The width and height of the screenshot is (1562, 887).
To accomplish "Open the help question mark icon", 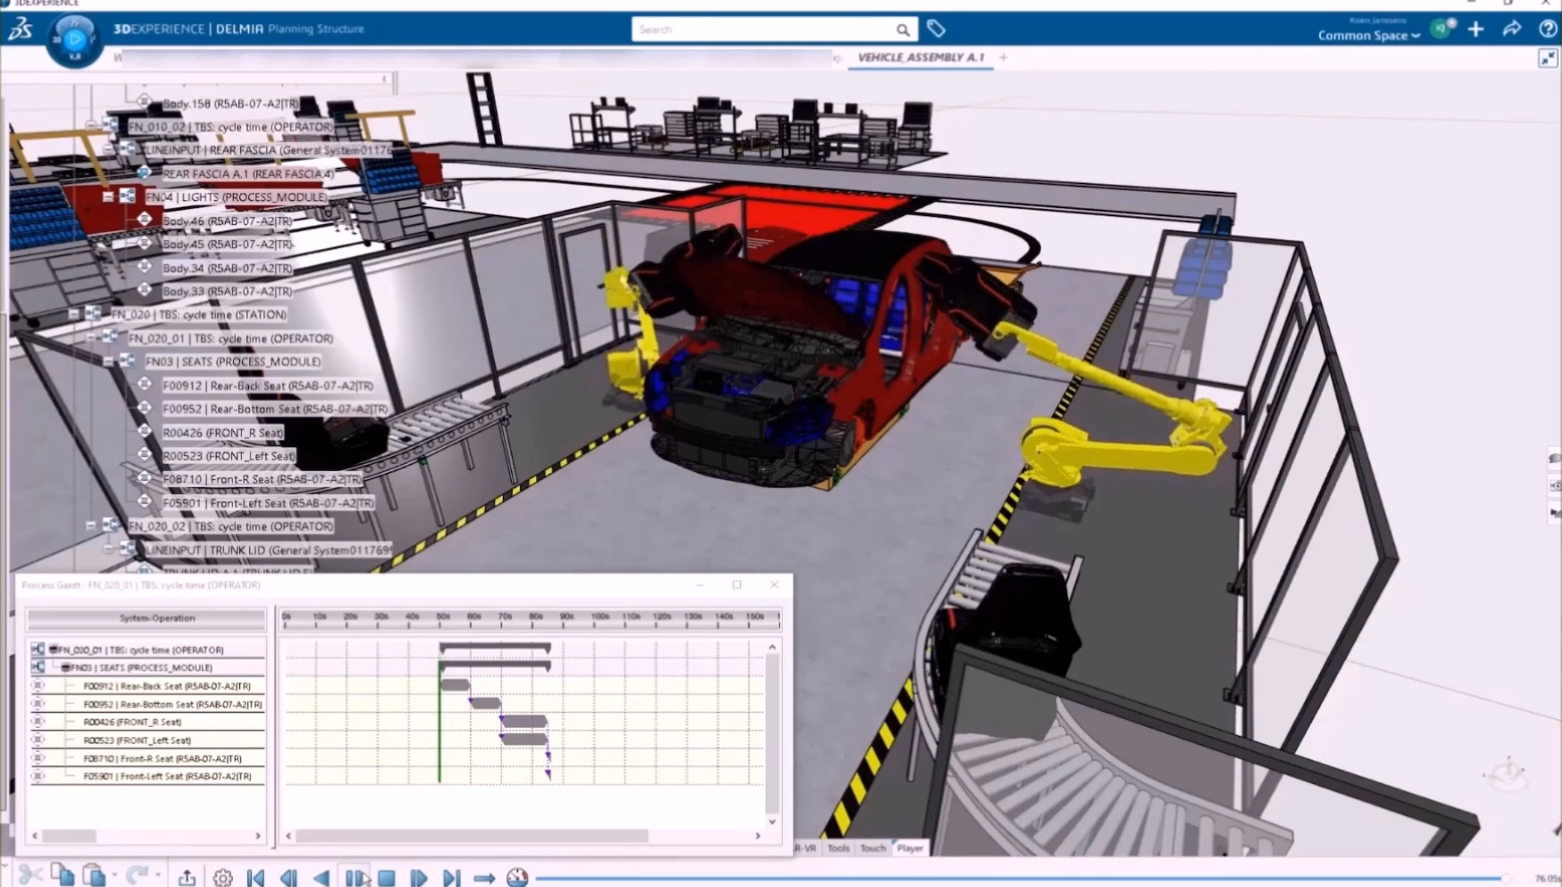I will pos(1547,29).
